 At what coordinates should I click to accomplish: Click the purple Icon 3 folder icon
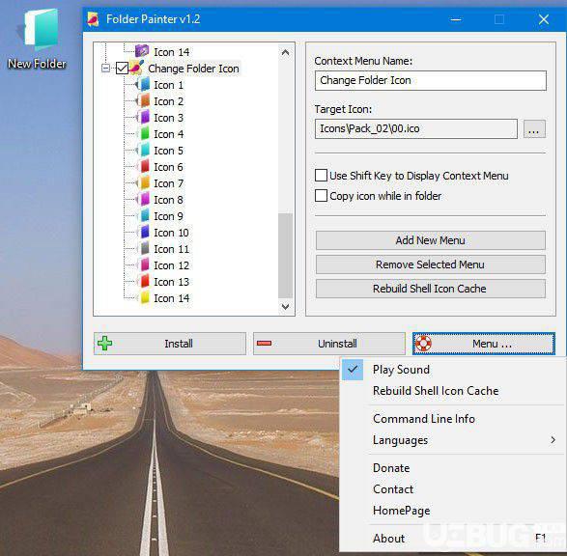coord(144,118)
